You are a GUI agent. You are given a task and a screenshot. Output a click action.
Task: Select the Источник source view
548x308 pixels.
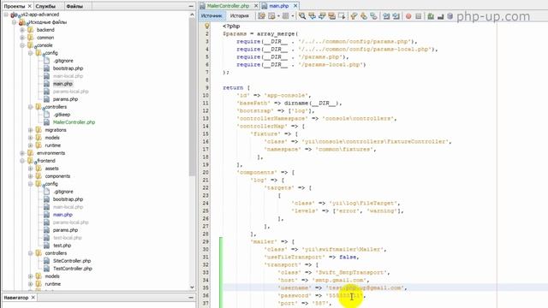(x=211, y=16)
